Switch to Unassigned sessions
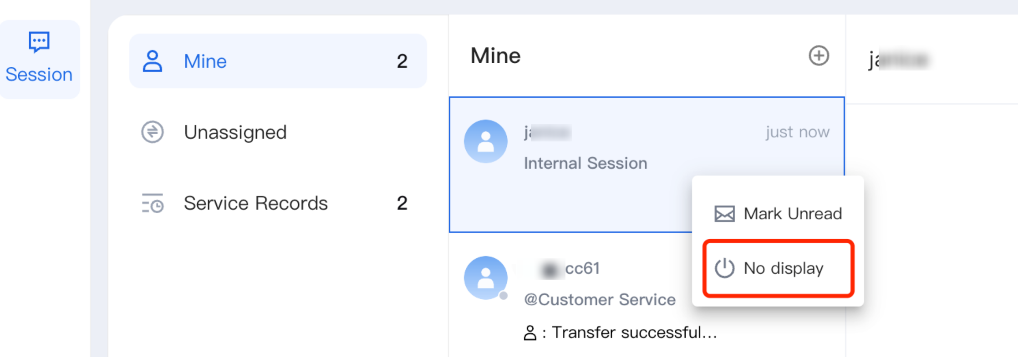 pos(235,132)
